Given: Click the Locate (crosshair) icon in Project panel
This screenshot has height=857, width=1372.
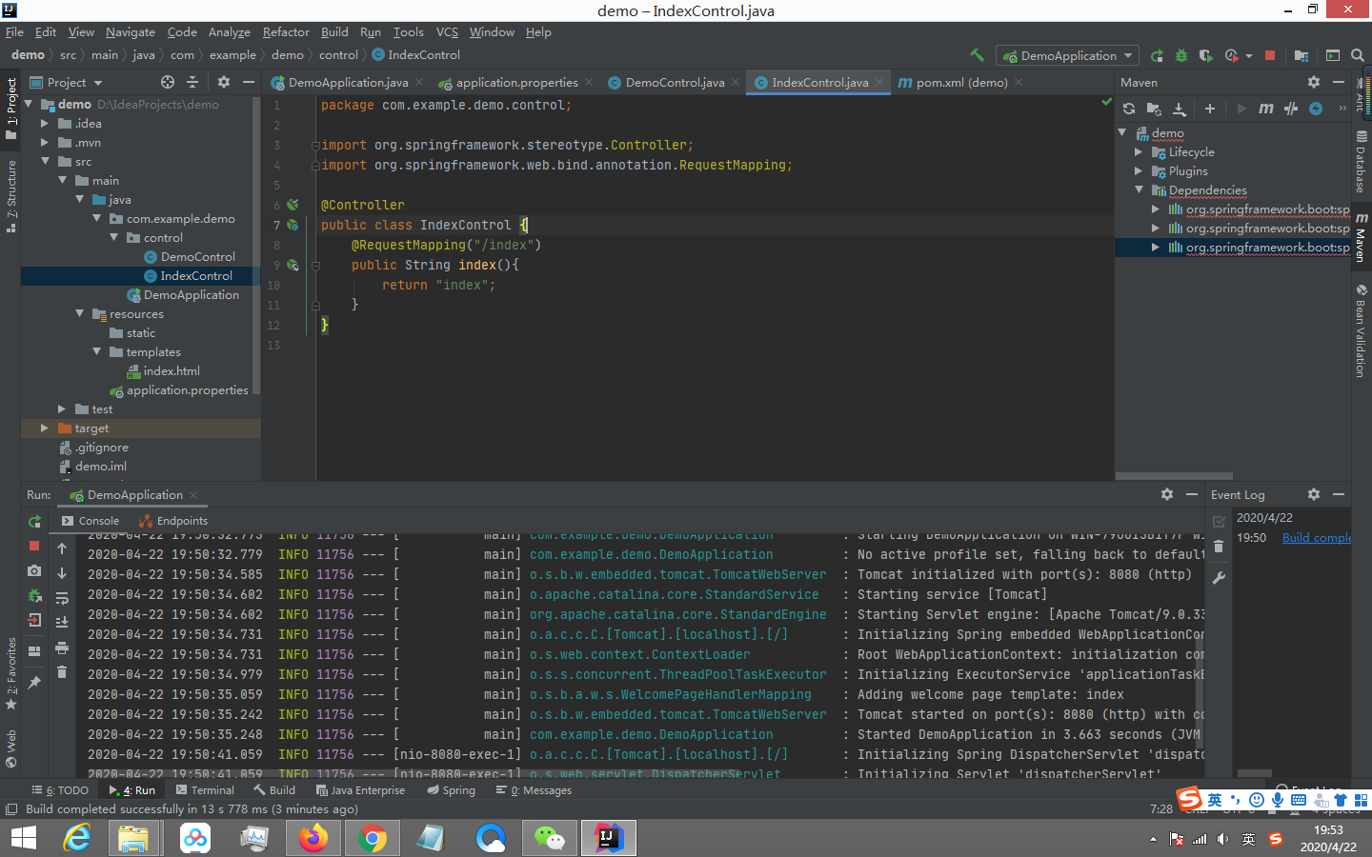Looking at the screenshot, I should pyautogui.click(x=168, y=82).
